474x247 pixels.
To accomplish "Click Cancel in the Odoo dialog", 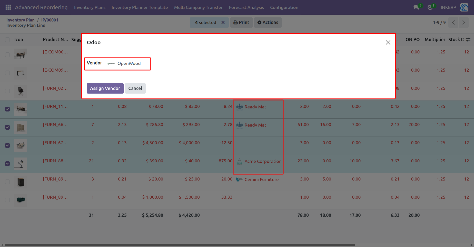I will 135,88.
